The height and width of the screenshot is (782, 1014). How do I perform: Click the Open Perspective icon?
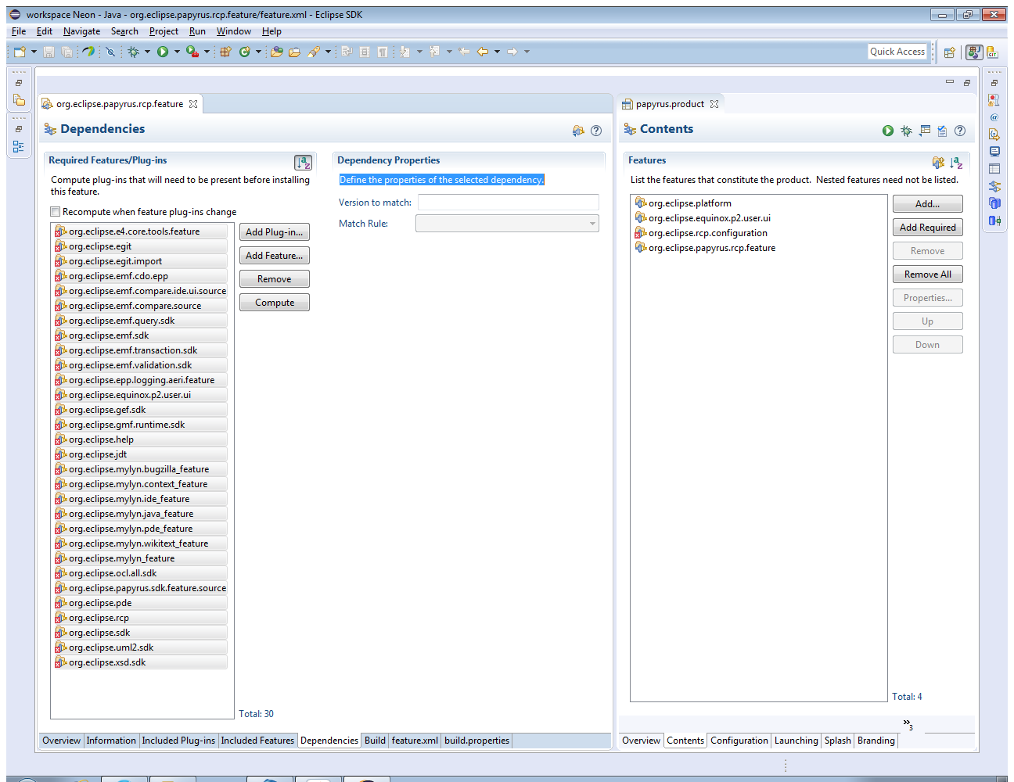pyautogui.click(x=949, y=52)
